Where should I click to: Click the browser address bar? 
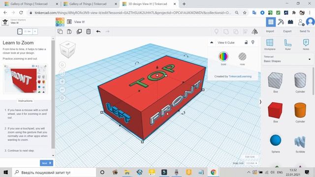point(132,13)
